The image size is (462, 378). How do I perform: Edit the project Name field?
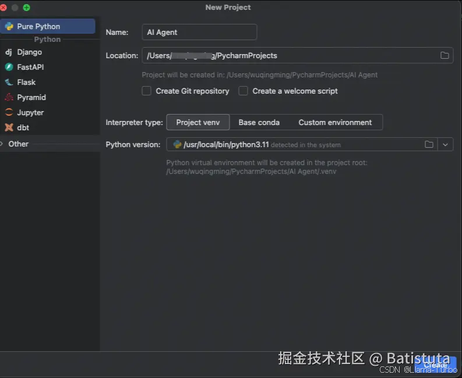click(x=199, y=32)
